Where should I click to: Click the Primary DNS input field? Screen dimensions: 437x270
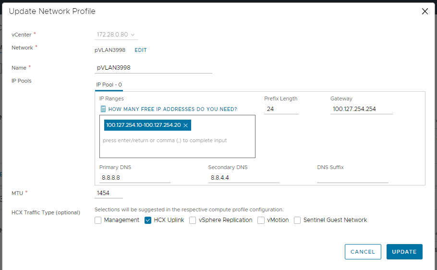tap(135, 178)
